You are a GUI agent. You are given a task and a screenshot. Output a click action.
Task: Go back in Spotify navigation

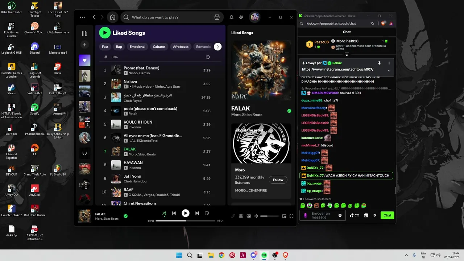coord(94,17)
